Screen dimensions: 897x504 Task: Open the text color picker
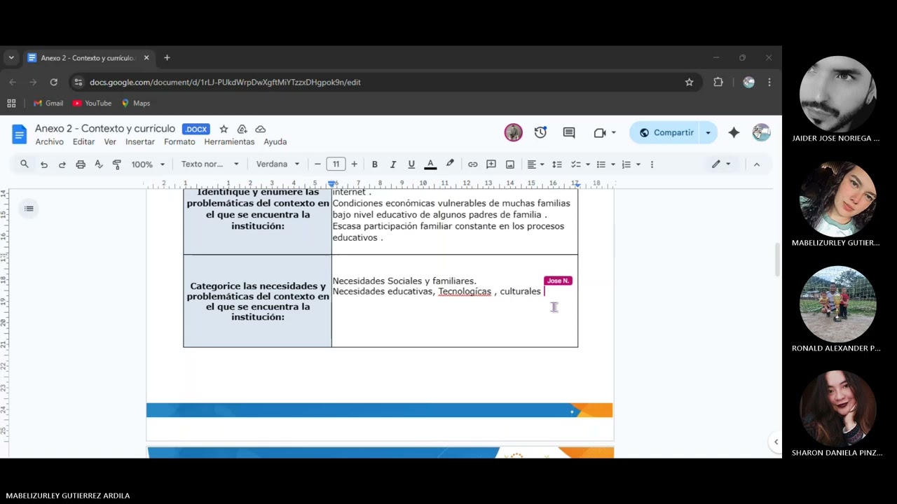pyautogui.click(x=430, y=164)
